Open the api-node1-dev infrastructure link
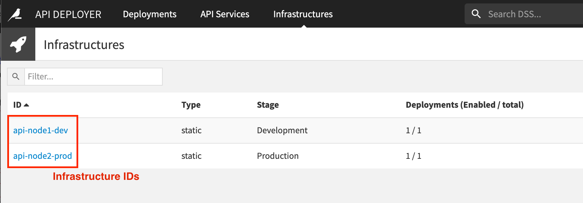This screenshot has height=203, width=583. pyautogui.click(x=41, y=130)
